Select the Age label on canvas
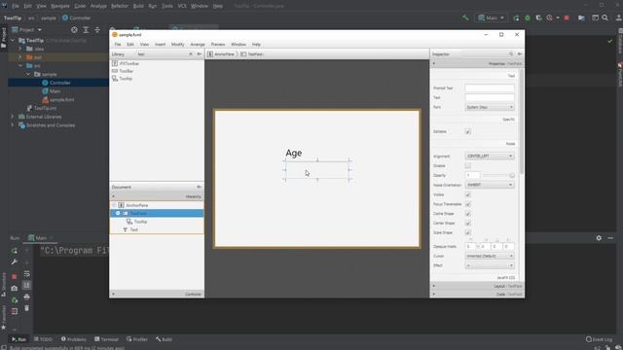 click(x=294, y=153)
